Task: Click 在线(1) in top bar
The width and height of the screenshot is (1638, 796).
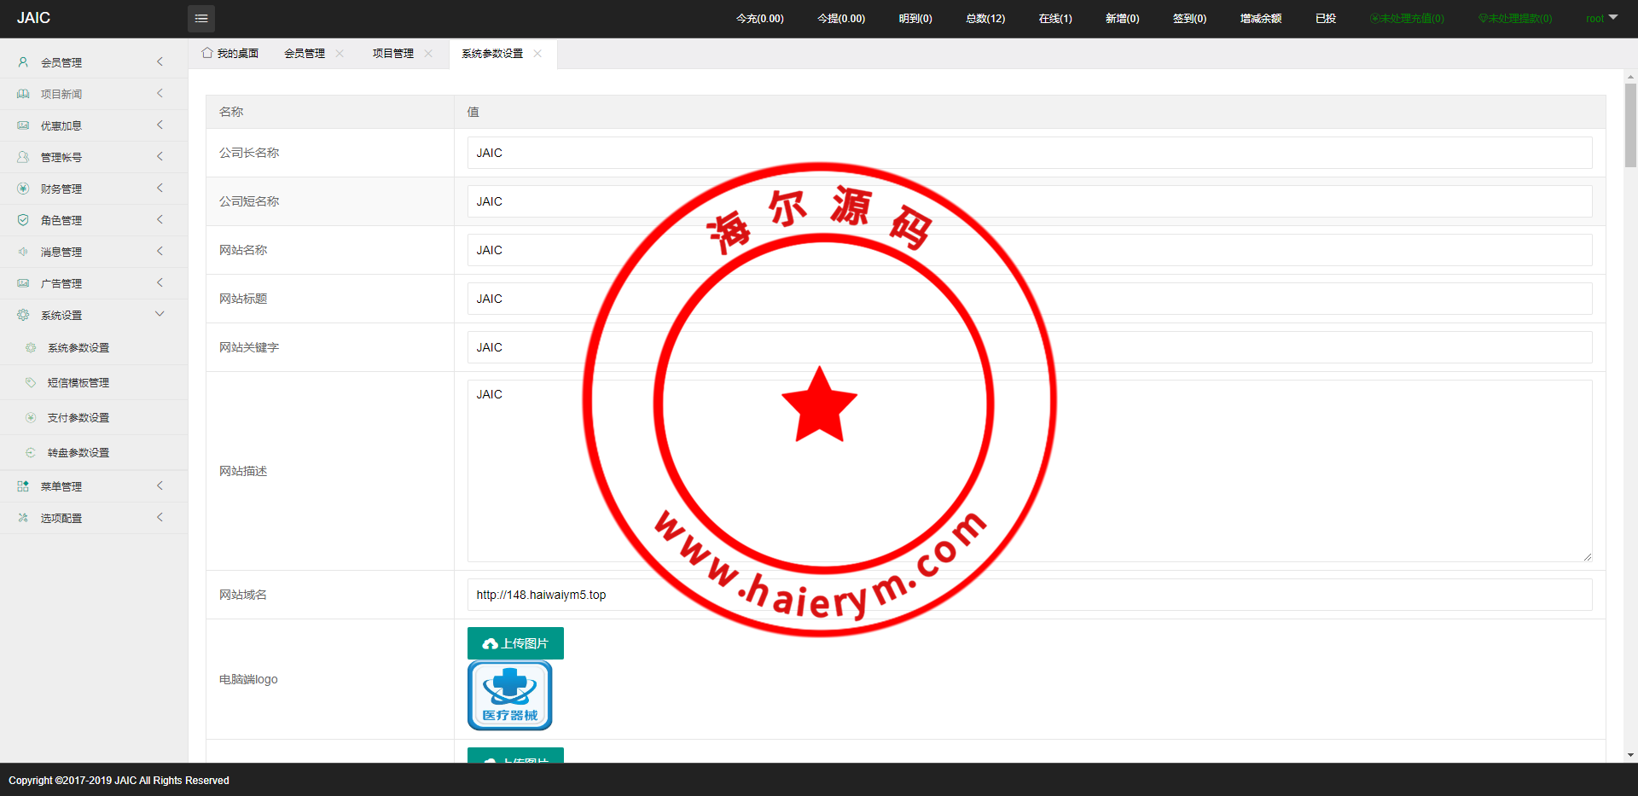Action: pyautogui.click(x=1055, y=18)
